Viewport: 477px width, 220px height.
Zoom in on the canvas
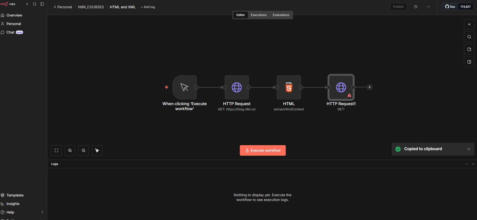point(70,150)
